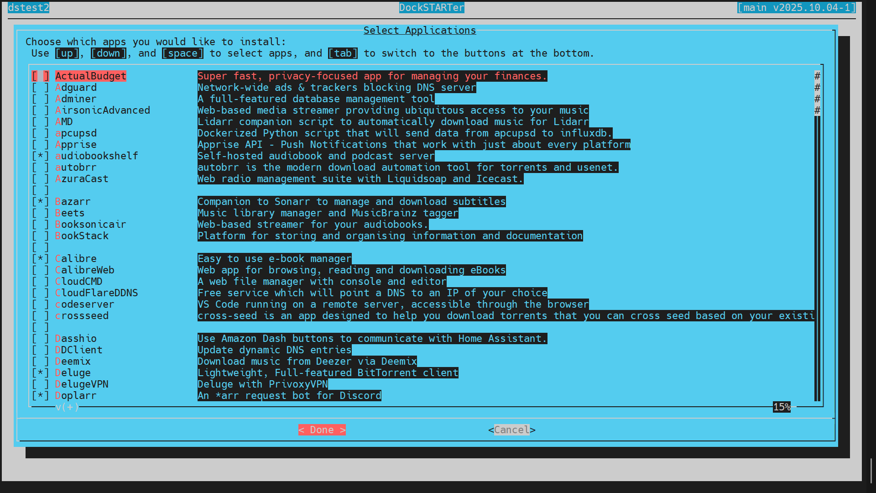Screen dimensions: 876x493
Task: Select the CloudFlareDDNS list entry
Action: coord(96,293)
